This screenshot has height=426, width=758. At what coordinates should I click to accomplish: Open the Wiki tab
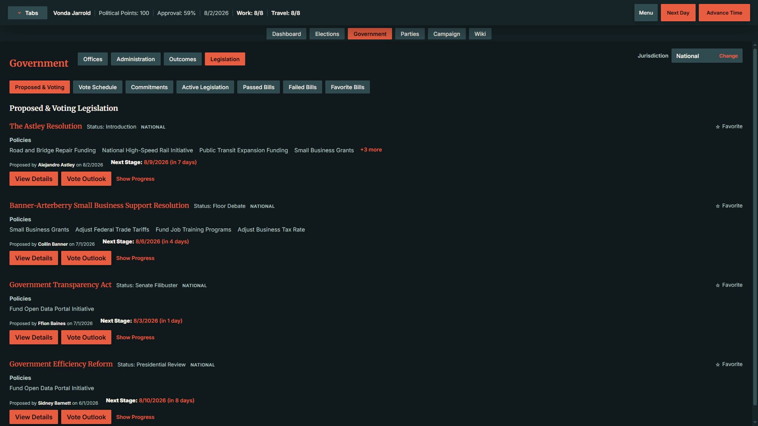click(480, 34)
